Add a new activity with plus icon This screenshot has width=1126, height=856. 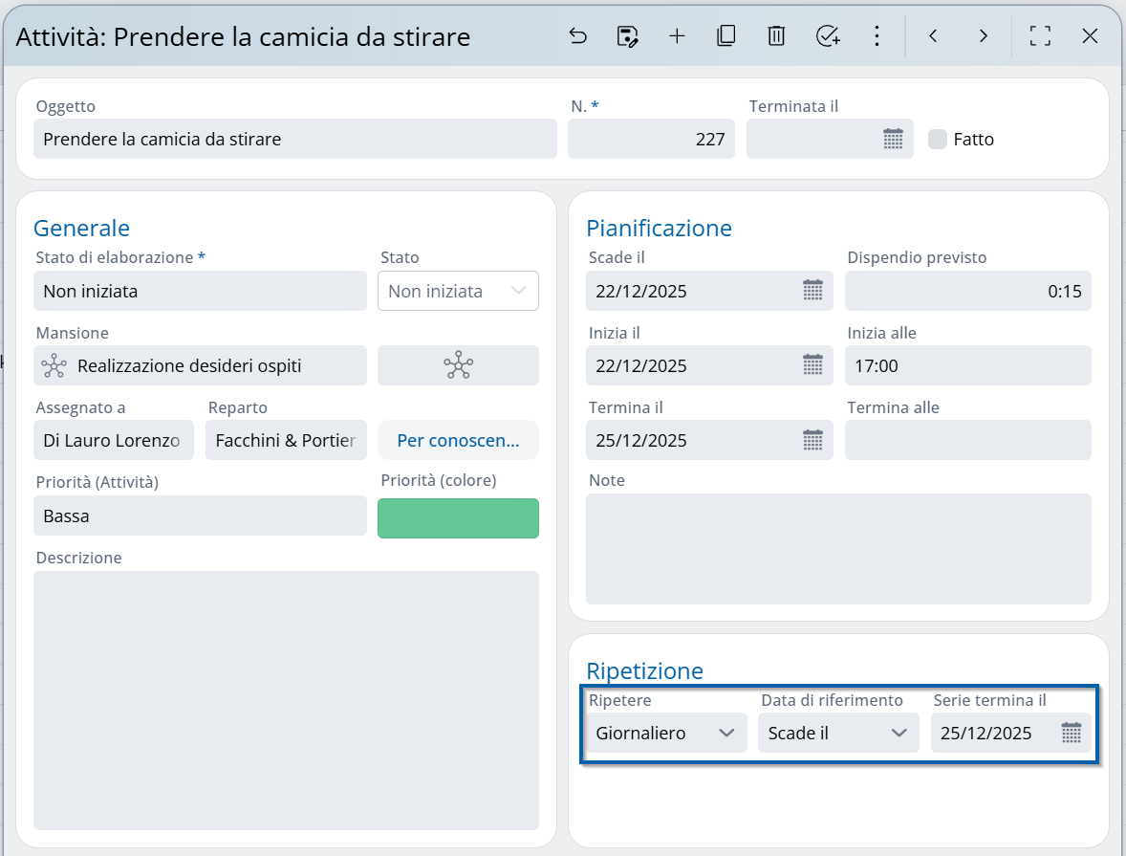[x=677, y=36]
